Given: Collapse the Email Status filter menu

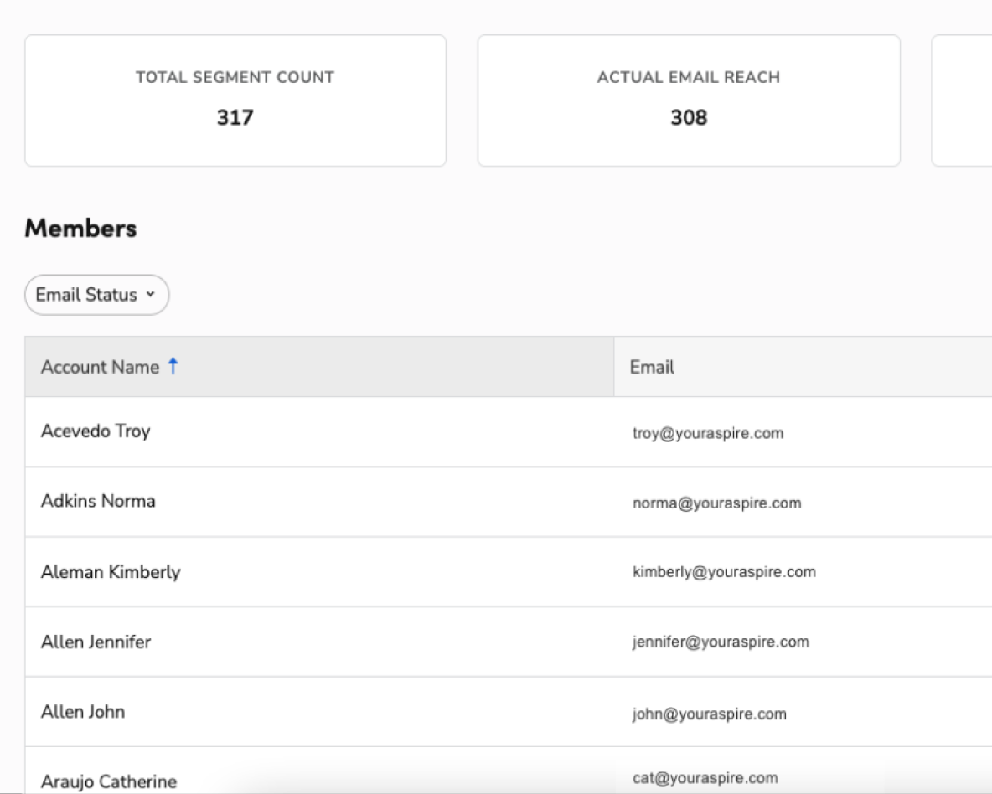Looking at the screenshot, I should pos(96,294).
